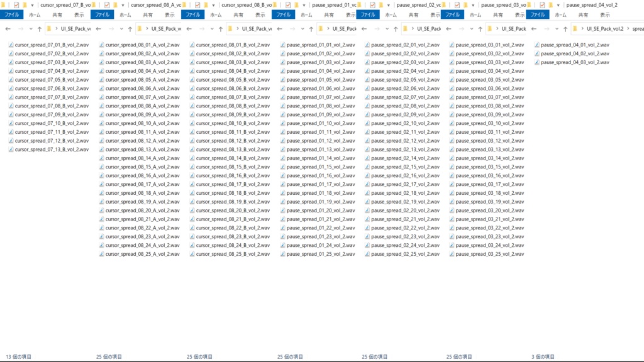
Task: Open quick access toolbar dropdown in pause_spread_04 window
Action: [x=558, y=5]
